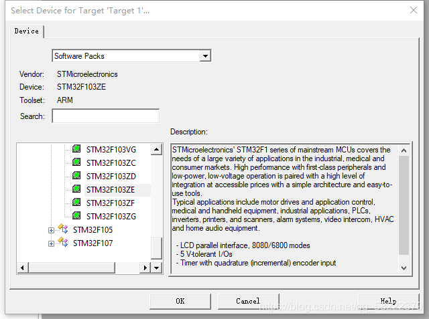
Task: Click the STMicroelectronics vendor value
Action: coord(87,74)
